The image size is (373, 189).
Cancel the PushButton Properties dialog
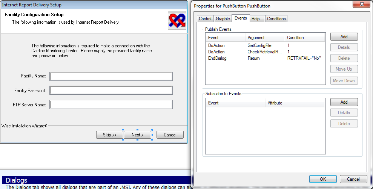(x=353, y=179)
